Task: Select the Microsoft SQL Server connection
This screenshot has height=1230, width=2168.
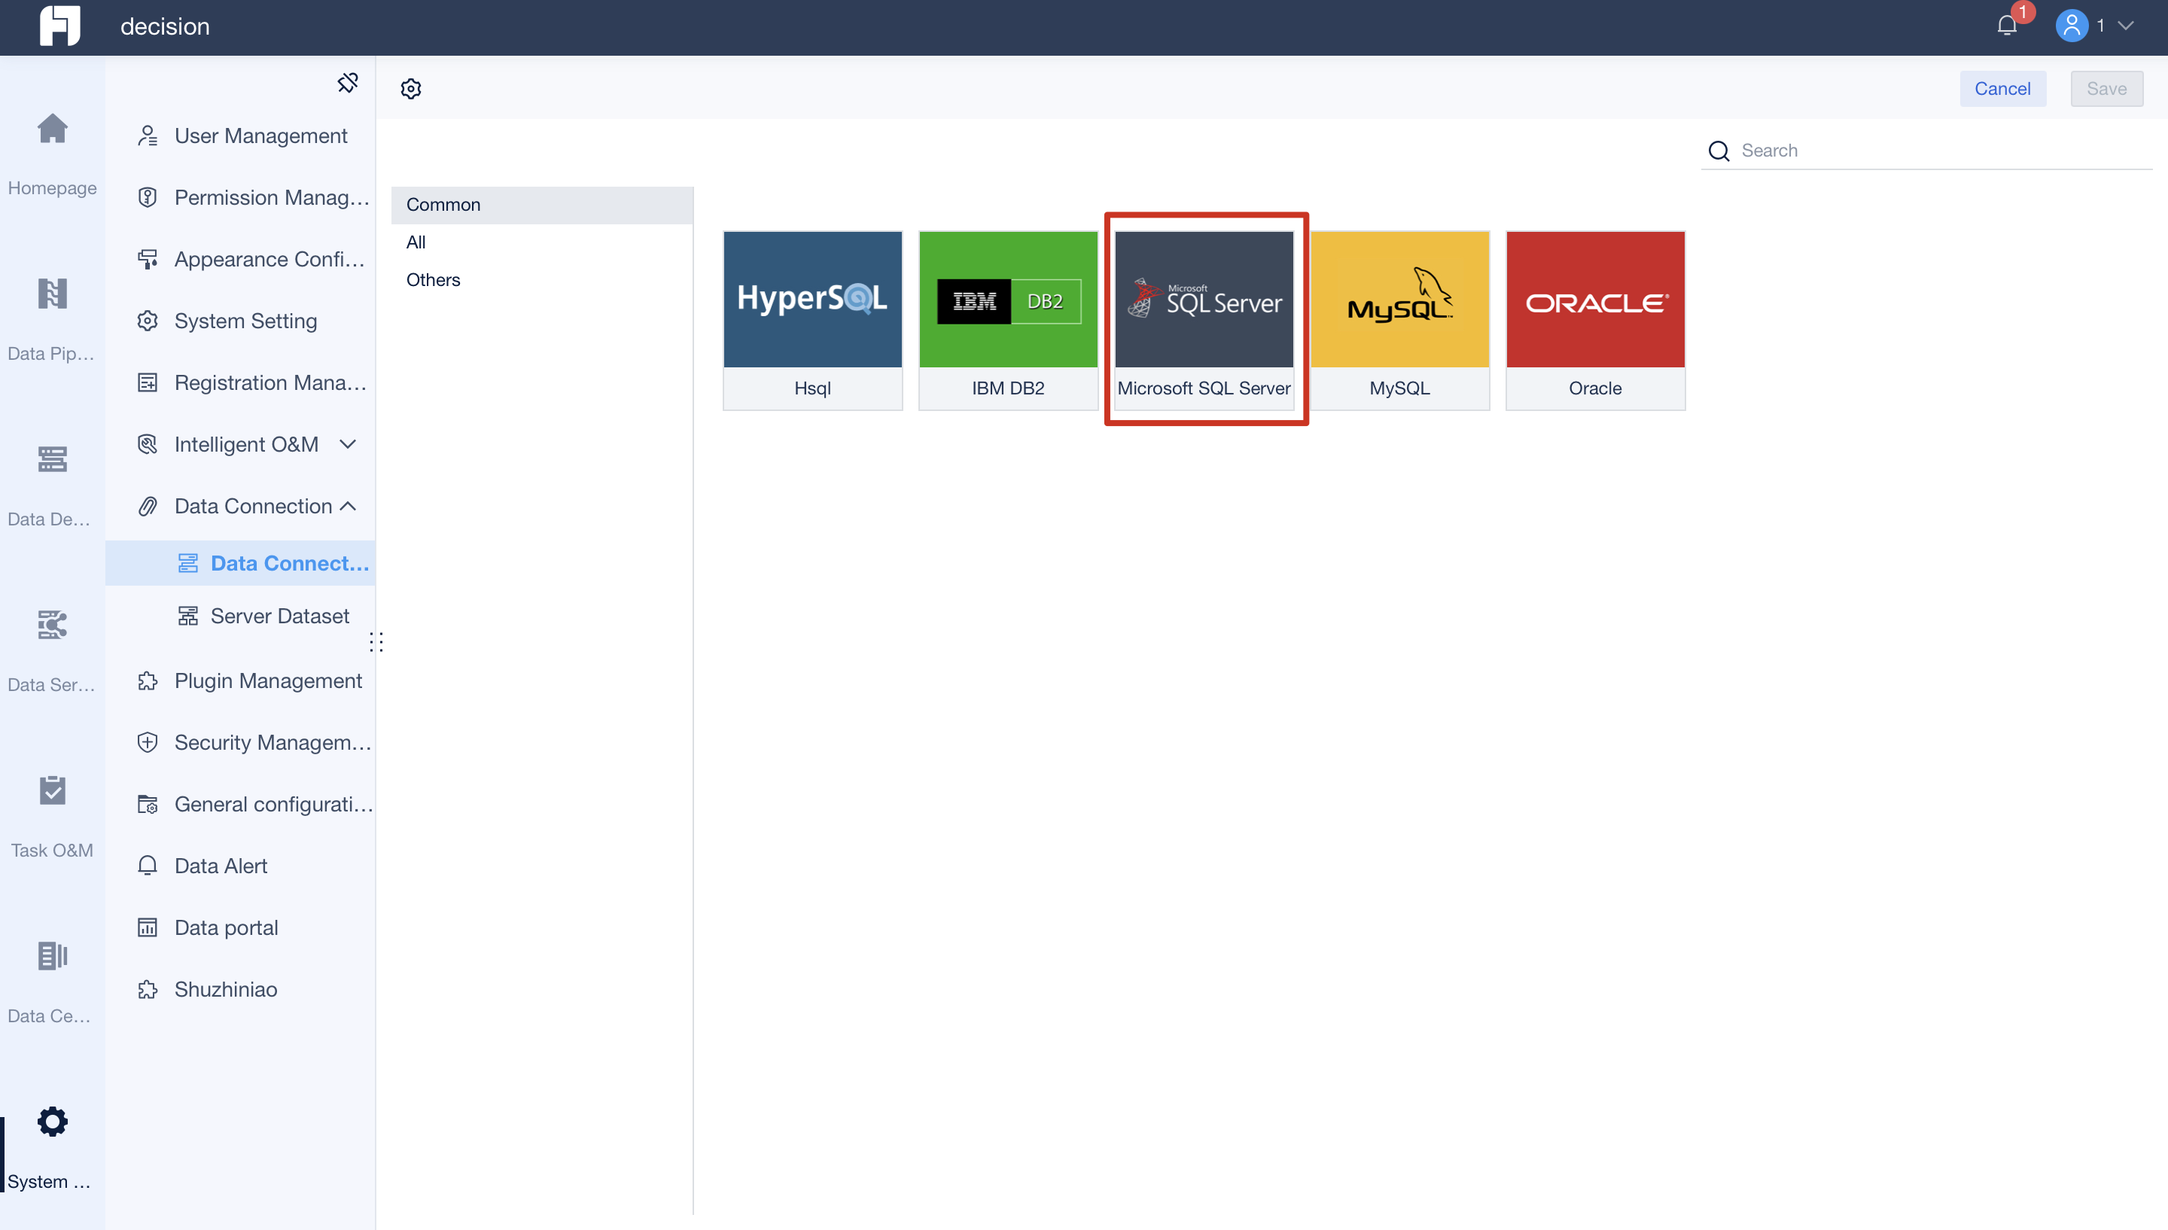Action: coord(1205,319)
